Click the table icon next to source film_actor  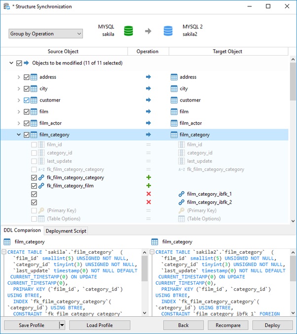point(34,123)
